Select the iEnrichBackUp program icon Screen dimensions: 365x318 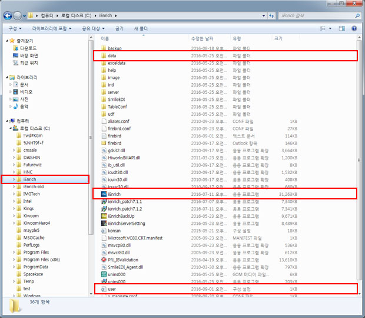[x=104, y=215]
